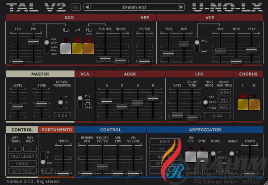Click the ADSR attack A slider handle

pyautogui.click(x=107, y=101)
